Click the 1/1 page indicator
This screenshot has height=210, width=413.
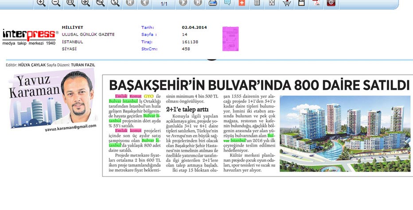164,4
